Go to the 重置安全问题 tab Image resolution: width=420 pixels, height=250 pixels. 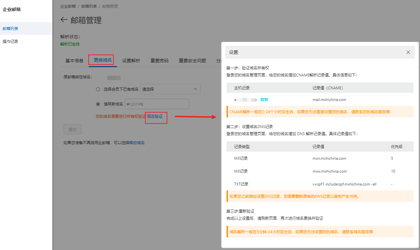(x=192, y=61)
